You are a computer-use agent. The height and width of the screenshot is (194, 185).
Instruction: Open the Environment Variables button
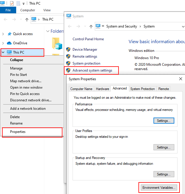(x=159, y=188)
